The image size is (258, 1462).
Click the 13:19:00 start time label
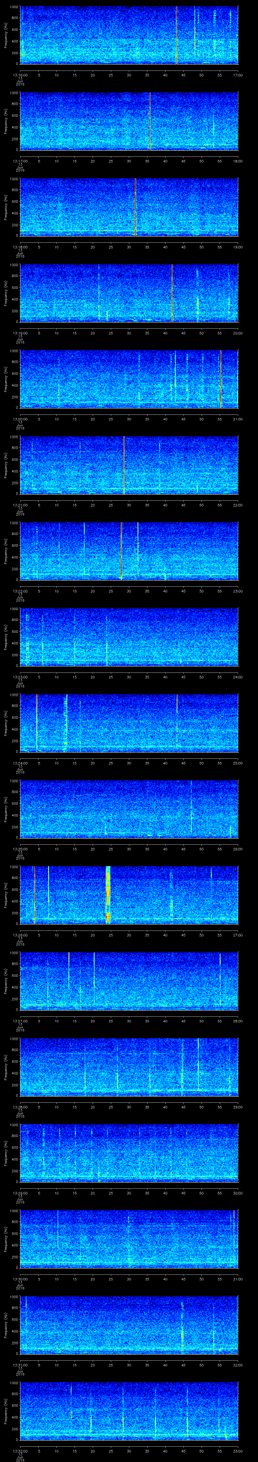20,333
